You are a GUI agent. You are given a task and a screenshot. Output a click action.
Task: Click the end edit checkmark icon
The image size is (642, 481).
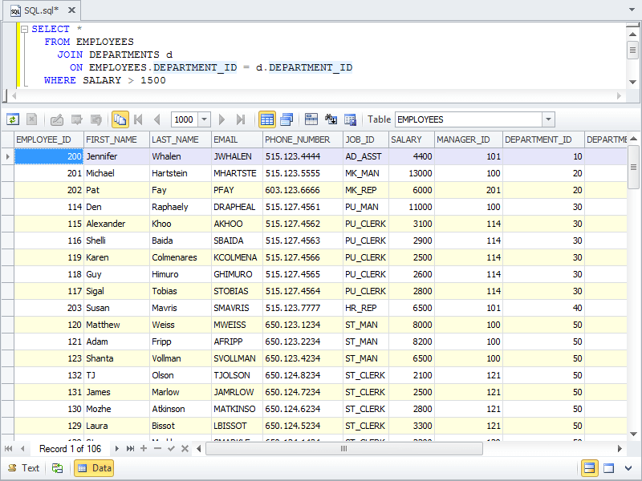click(x=171, y=449)
